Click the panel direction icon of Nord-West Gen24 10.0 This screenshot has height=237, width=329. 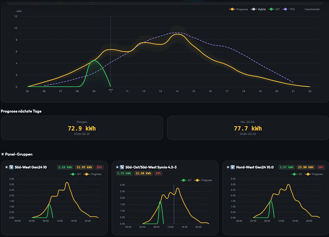click(x=233, y=167)
